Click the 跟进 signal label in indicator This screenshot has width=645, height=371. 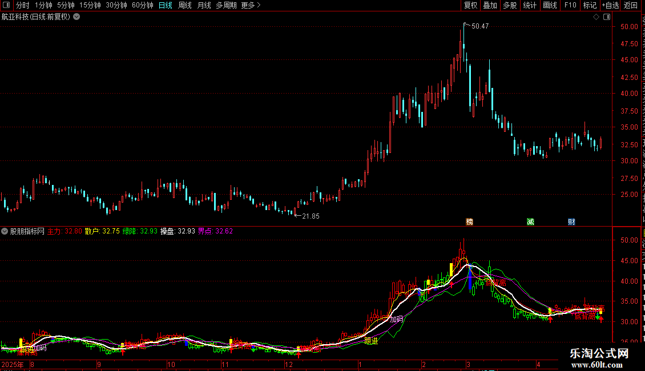click(372, 341)
